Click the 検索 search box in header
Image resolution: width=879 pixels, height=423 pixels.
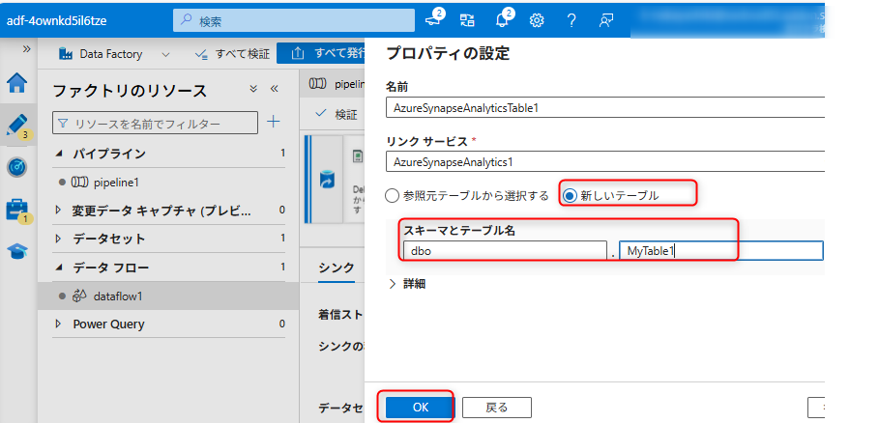click(294, 21)
